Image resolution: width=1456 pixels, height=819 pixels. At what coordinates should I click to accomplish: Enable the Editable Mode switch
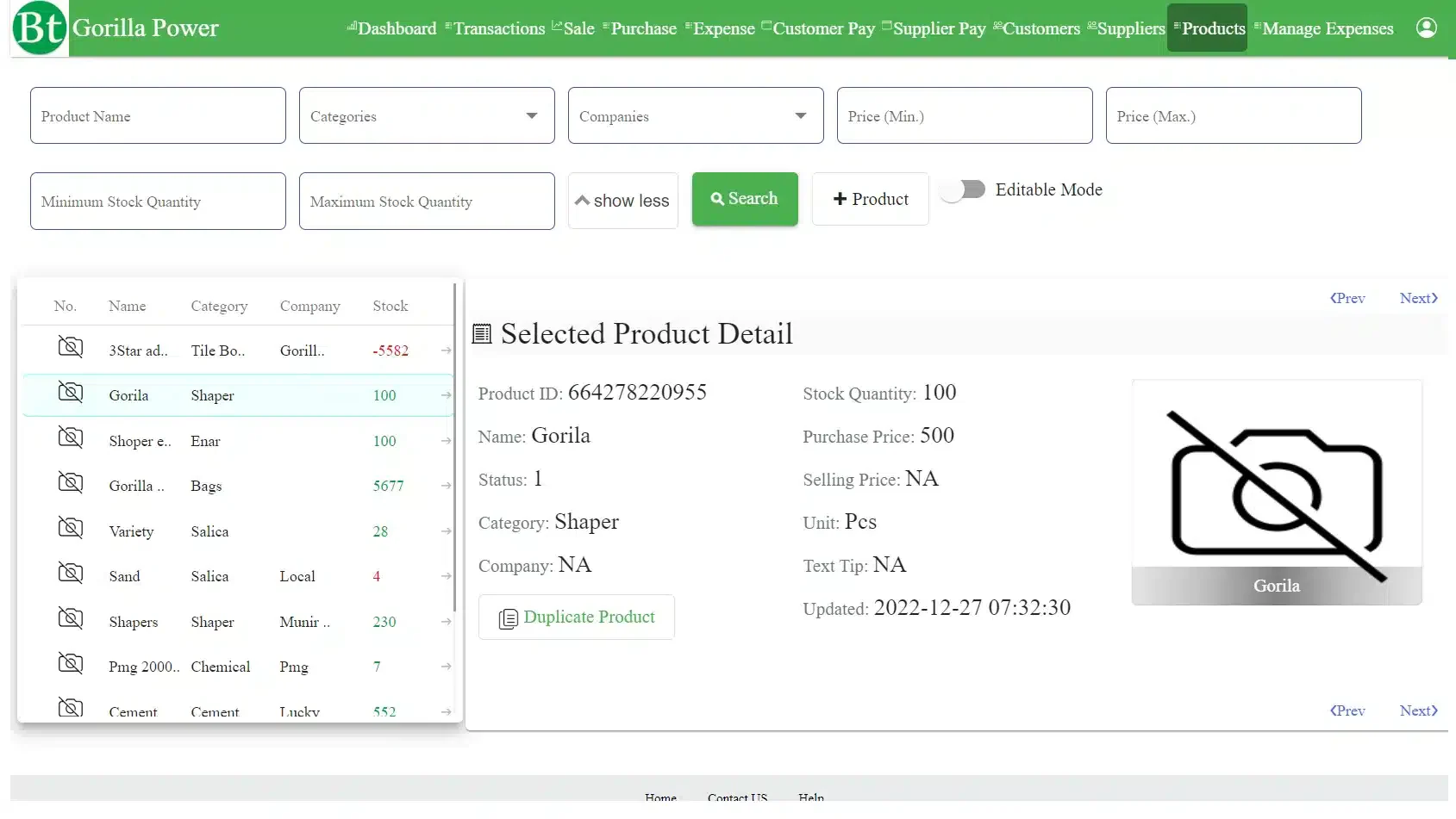(x=963, y=189)
